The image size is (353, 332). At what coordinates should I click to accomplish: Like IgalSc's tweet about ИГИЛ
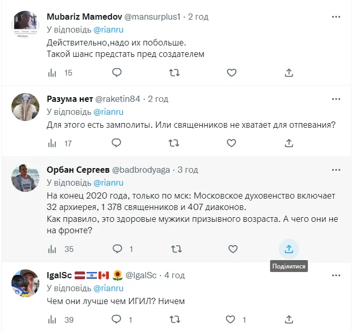pyautogui.click(x=233, y=320)
